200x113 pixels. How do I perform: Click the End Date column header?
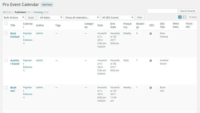(113, 25)
